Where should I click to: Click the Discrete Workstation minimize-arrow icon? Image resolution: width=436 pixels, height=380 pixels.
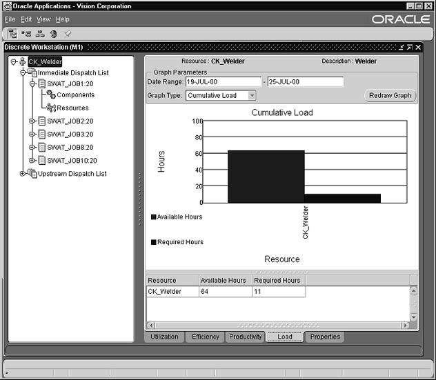pos(401,48)
